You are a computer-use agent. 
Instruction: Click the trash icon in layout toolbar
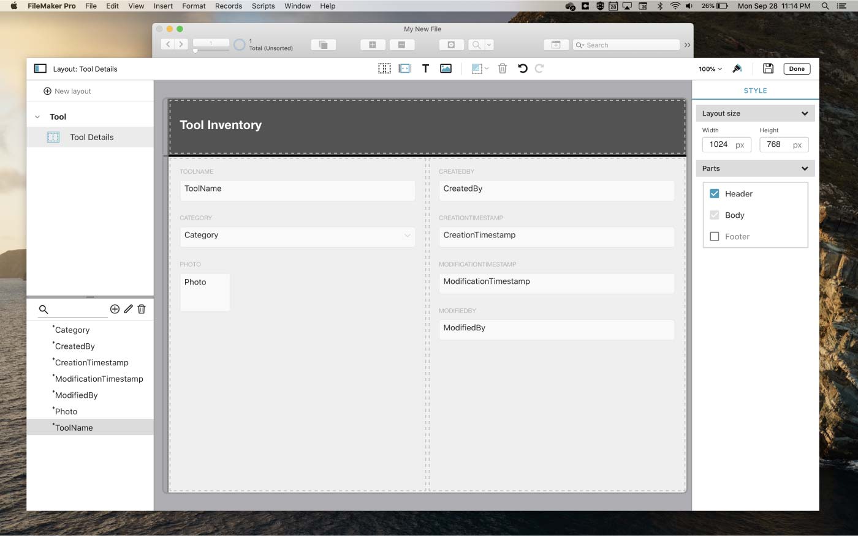(502, 69)
